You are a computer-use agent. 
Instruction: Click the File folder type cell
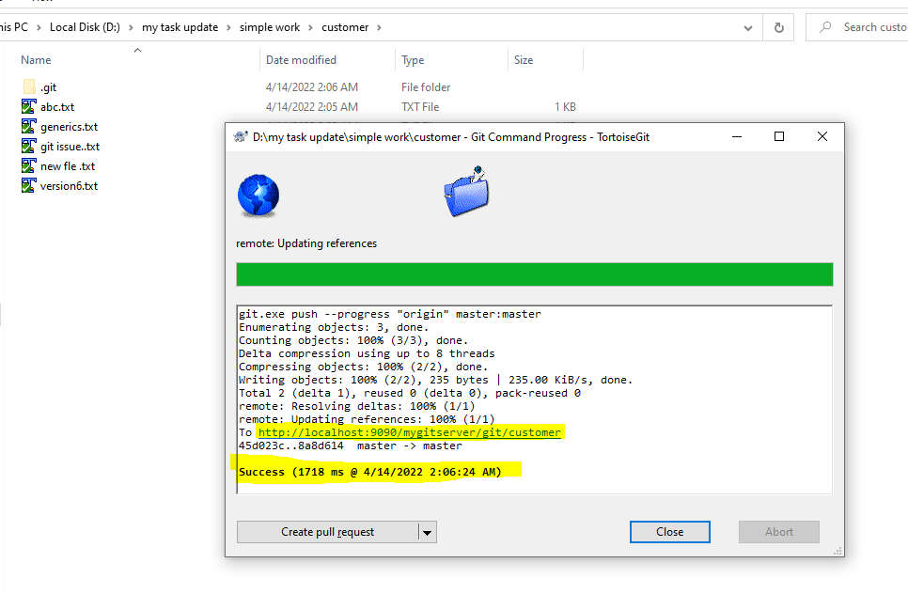coord(426,86)
